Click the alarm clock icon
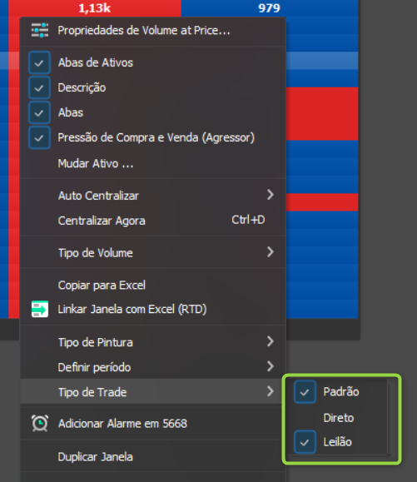Image resolution: width=417 pixels, height=482 pixels. coord(40,423)
